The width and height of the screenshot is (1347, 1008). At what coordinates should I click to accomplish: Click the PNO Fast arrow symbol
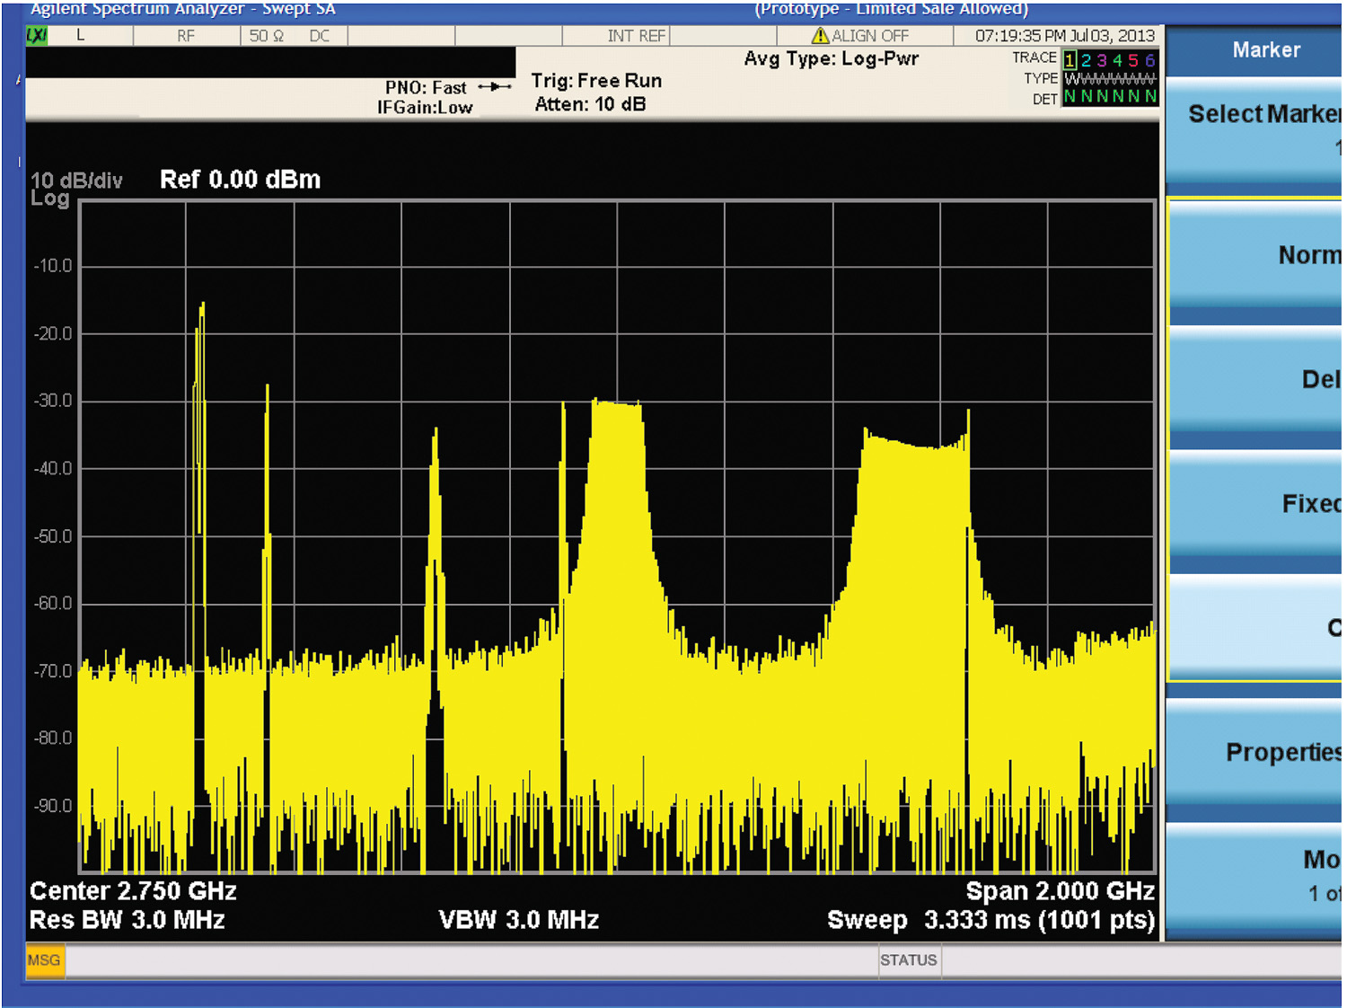point(495,87)
